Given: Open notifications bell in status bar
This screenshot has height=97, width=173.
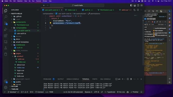Looking at the screenshot, I should [x=141, y=92].
